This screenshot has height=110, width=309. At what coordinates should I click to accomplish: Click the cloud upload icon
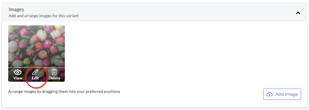(269, 94)
